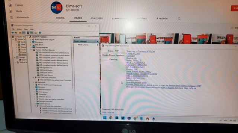Open the PLAYLISTS tab
This screenshot has width=238, height=133.
tap(97, 18)
